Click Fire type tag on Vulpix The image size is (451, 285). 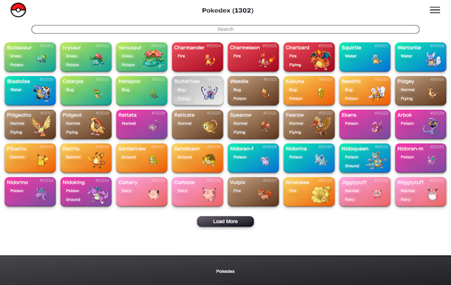coord(237,190)
